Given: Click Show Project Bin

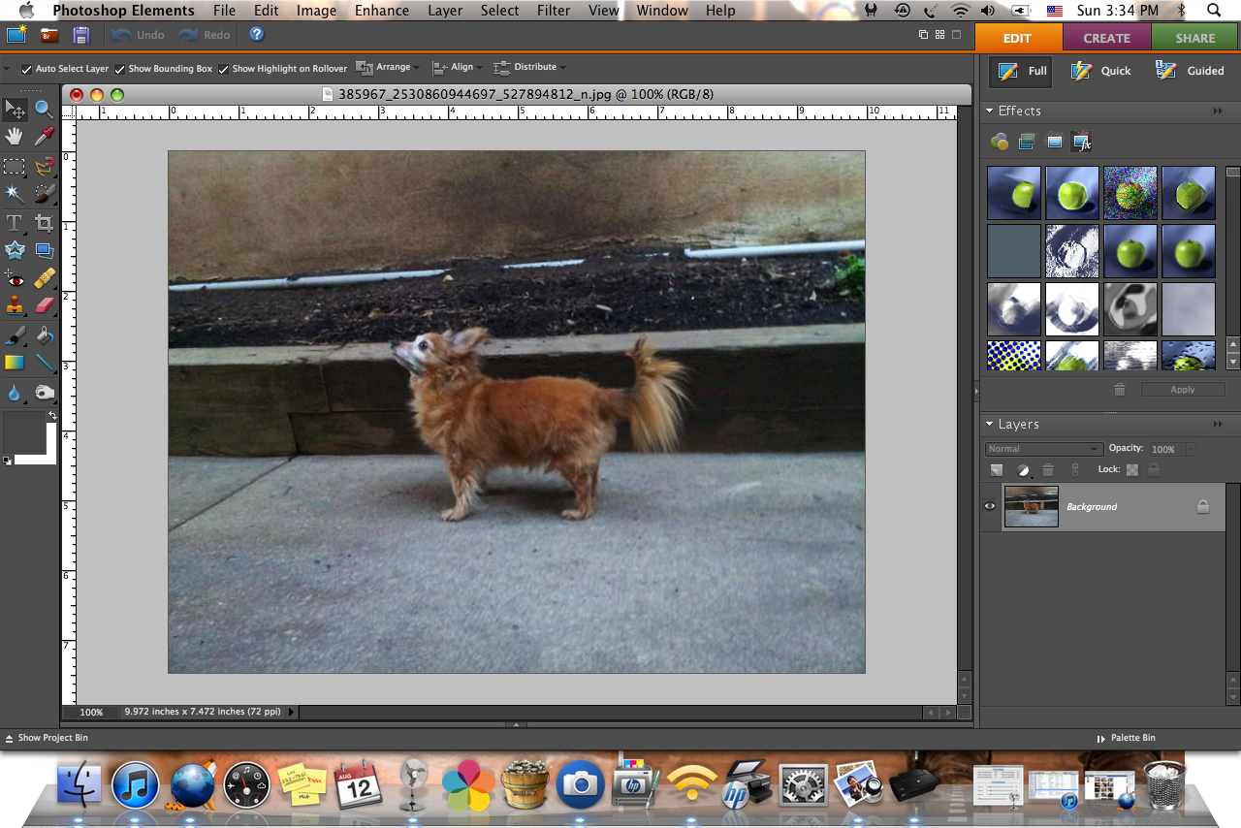Looking at the screenshot, I should pyautogui.click(x=47, y=738).
